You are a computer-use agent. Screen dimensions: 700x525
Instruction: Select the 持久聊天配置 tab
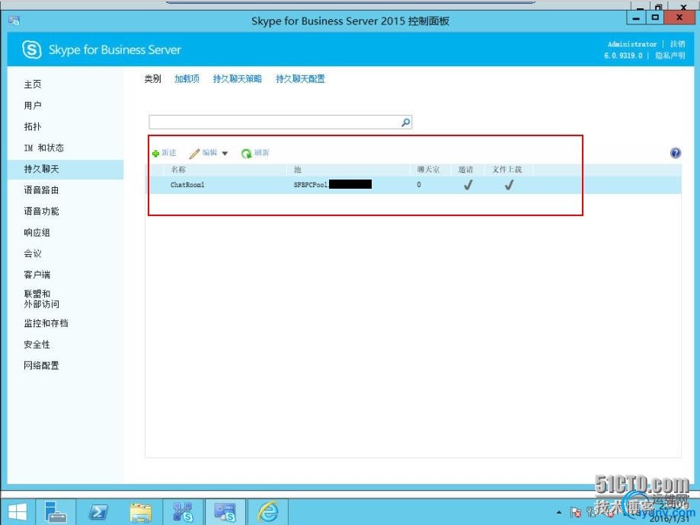pos(300,79)
